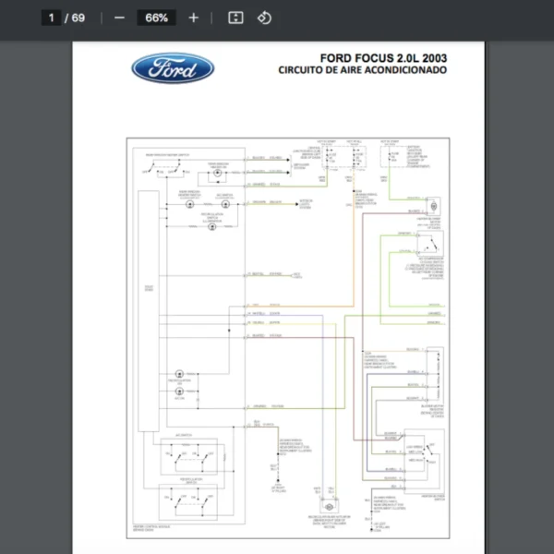Click the 66% zoom level field
Screen dimensions: 554x554
[156, 18]
